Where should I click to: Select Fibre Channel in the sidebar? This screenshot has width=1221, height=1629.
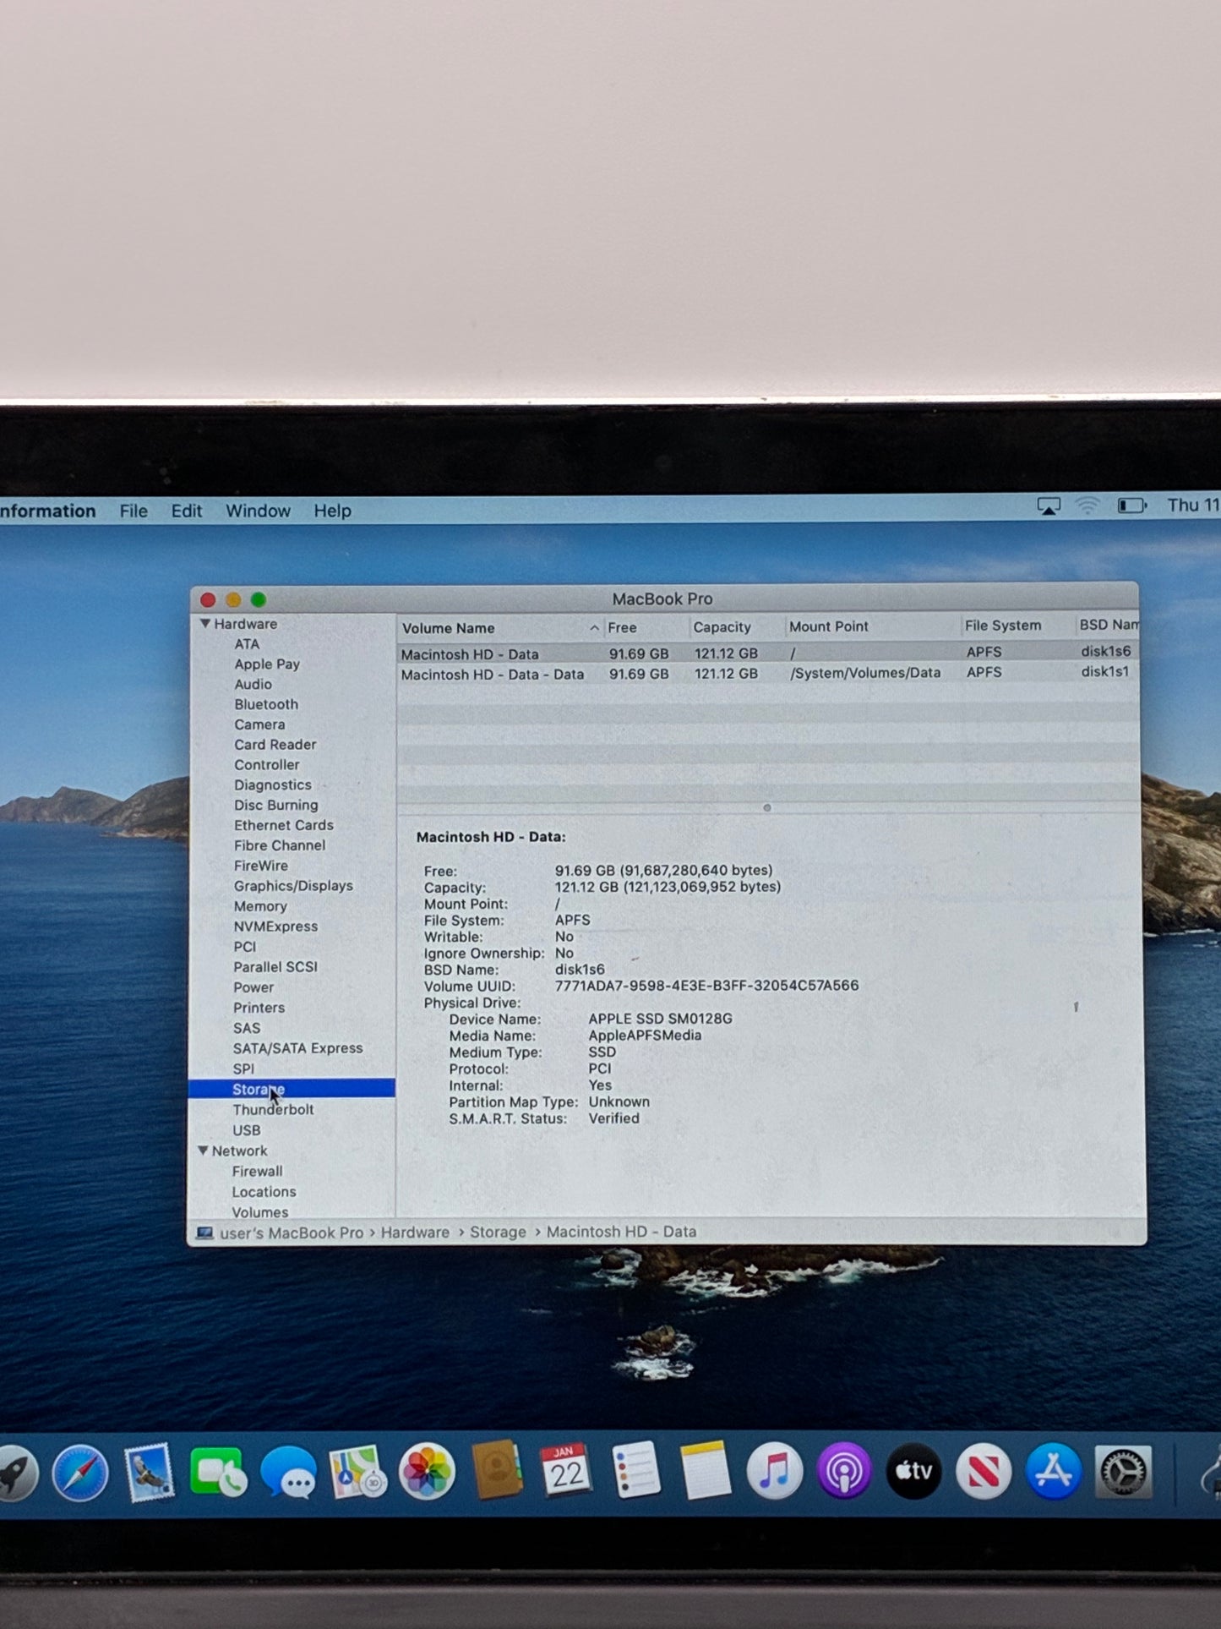point(280,845)
